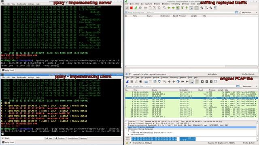Screen dimensions: 259x145
Task: Toggle autoscroll during live capture in top Wireshark
Action: [x=191, y=8]
